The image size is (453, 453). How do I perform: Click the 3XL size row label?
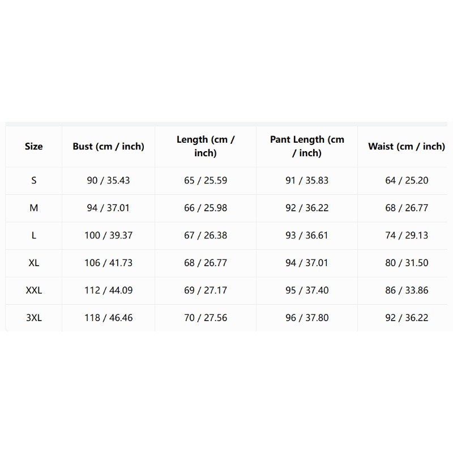click(x=34, y=318)
